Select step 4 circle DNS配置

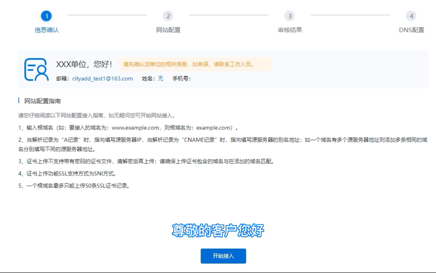click(411, 16)
